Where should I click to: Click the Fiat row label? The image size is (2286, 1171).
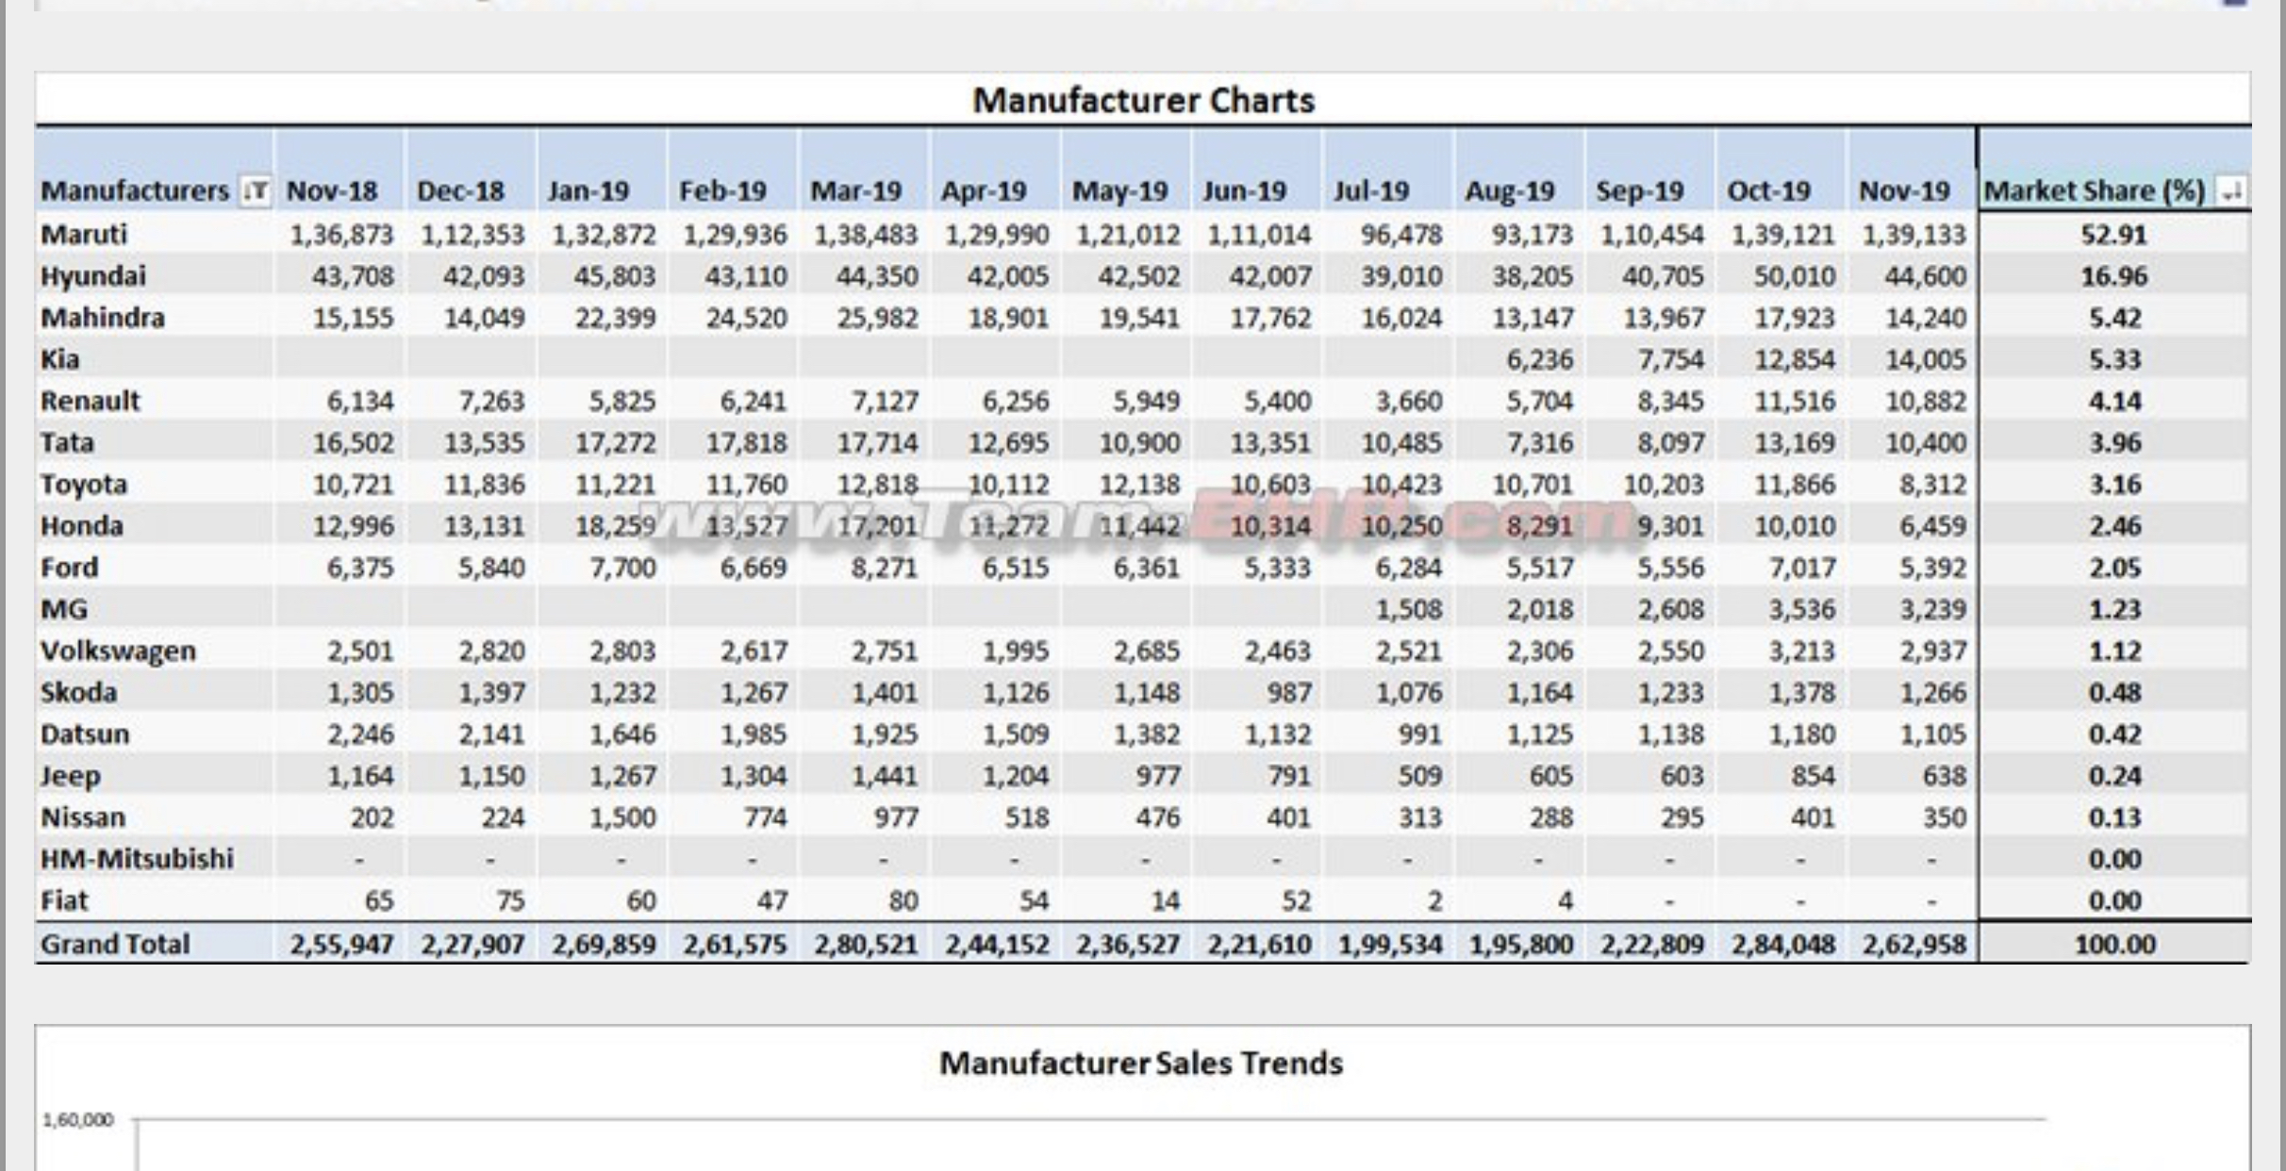tap(64, 900)
